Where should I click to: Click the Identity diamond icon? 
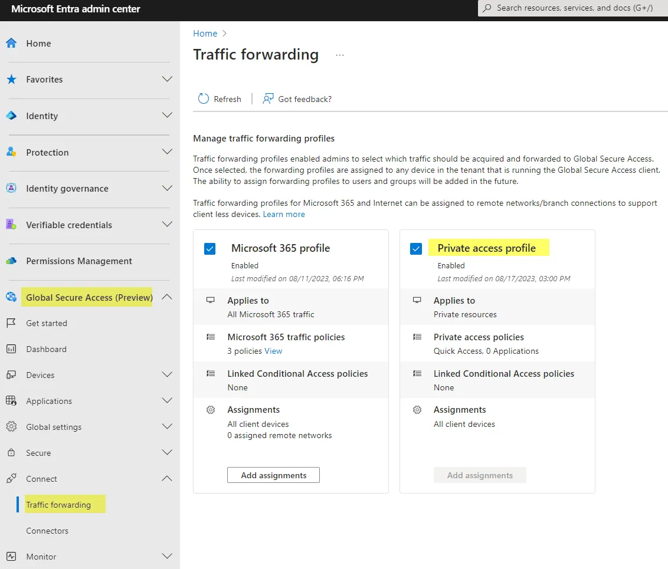11,116
